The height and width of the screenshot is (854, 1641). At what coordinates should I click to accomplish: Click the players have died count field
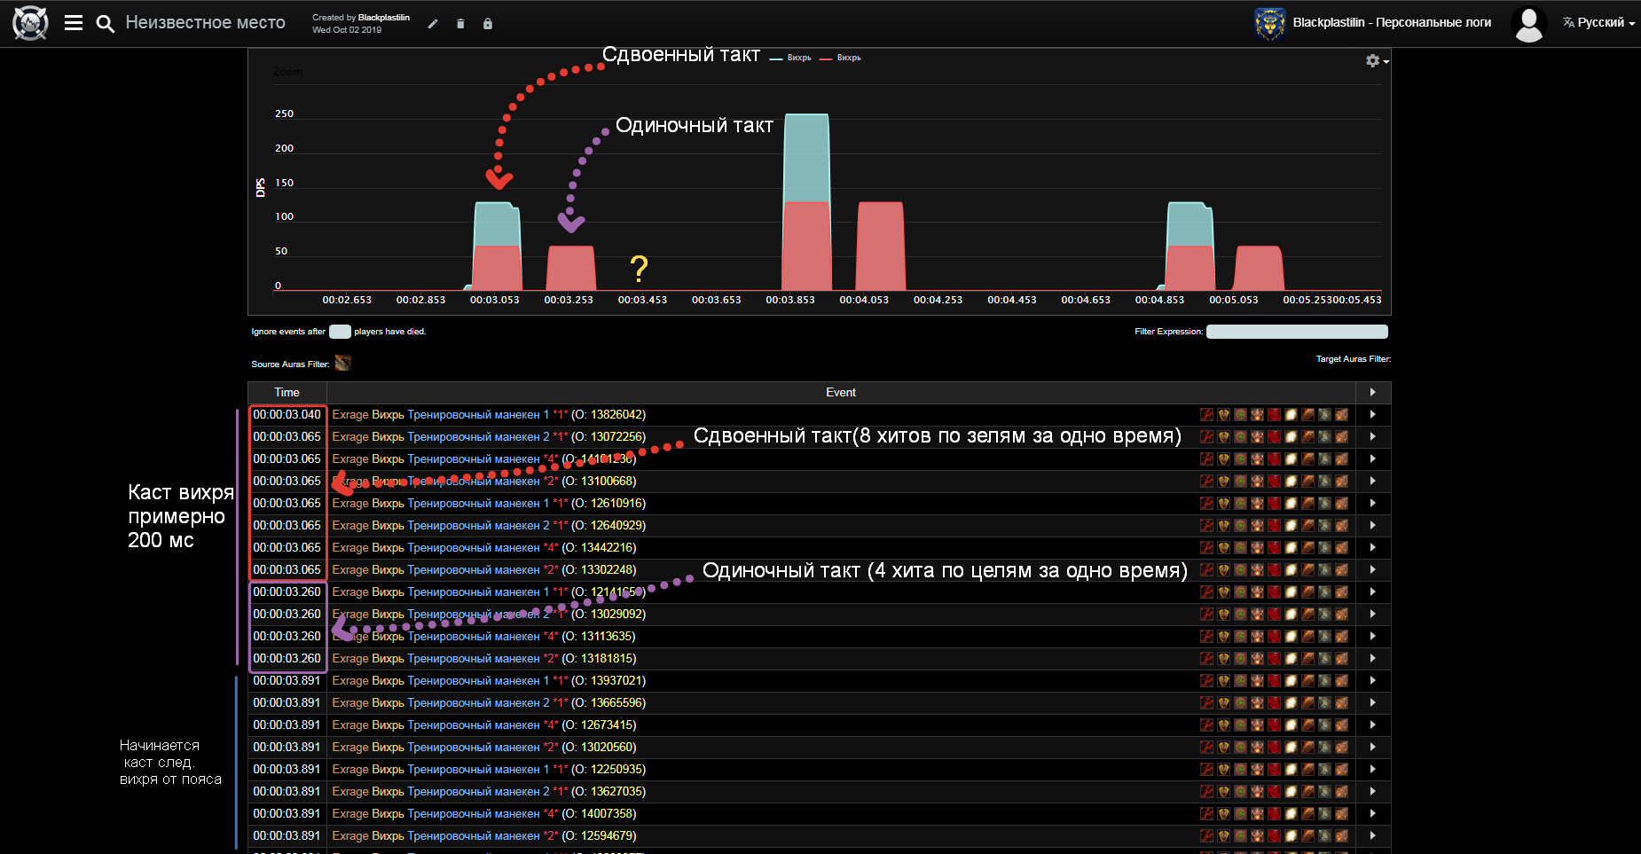pos(340,332)
